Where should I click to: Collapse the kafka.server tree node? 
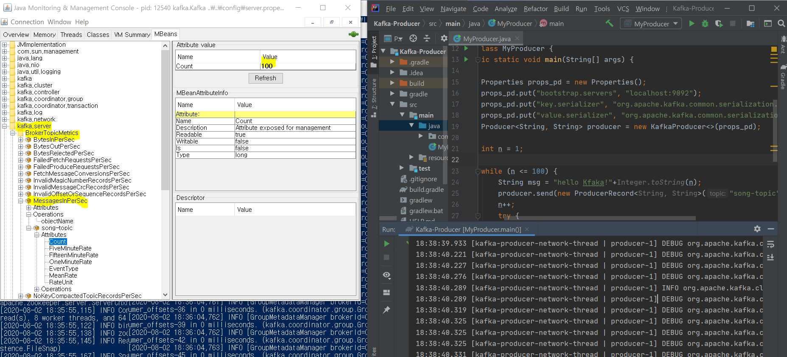pyautogui.click(x=5, y=126)
